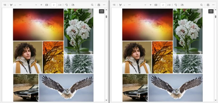218x103 pixels.
Task: Click the curly-haired portrait in right viewer
Action: 137,57
